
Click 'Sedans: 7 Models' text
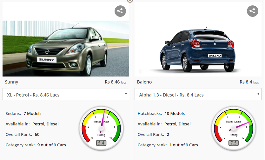[x=23, y=113]
